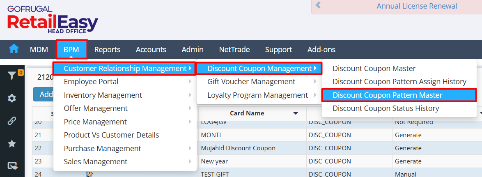The width and height of the screenshot is (482, 177).
Task: Expand Inventory Management submenu
Action: tap(125, 95)
